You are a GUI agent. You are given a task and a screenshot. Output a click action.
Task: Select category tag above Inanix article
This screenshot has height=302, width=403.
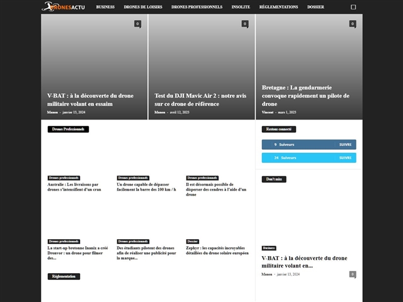click(64, 242)
